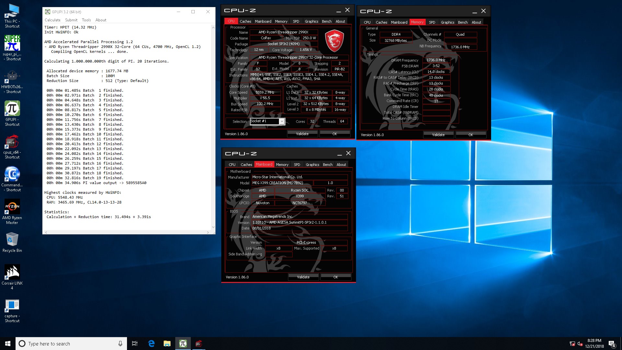Select SPD tab in Memory window

[x=432, y=22]
